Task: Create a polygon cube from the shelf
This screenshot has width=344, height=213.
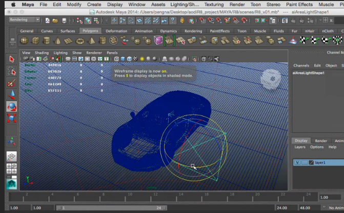Action: 35,41
